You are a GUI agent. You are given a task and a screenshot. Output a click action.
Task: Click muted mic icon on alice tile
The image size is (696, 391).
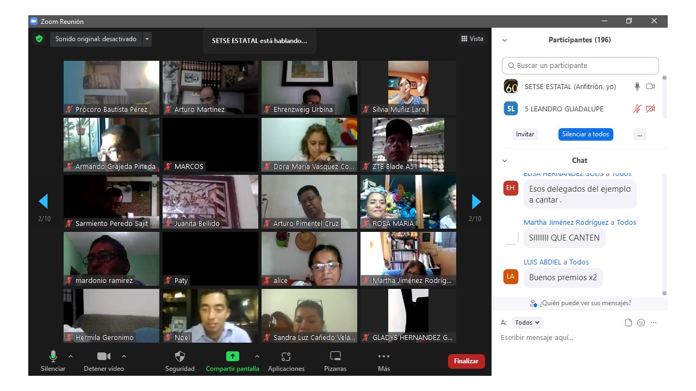click(267, 281)
